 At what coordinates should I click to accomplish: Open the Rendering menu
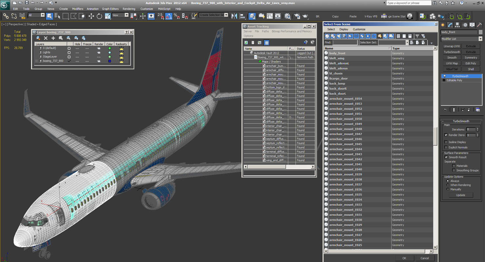pyautogui.click(x=129, y=9)
